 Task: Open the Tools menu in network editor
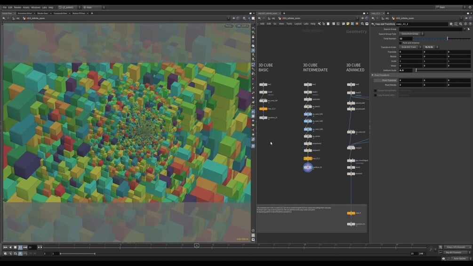(289, 24)
